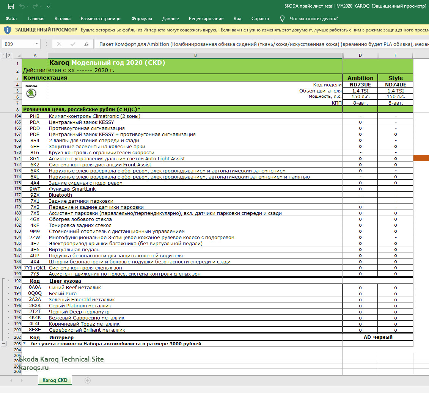Click the Name Box showing B99
Screen dimensions: 429x393
pyautogui.click(x=18, y=44)
